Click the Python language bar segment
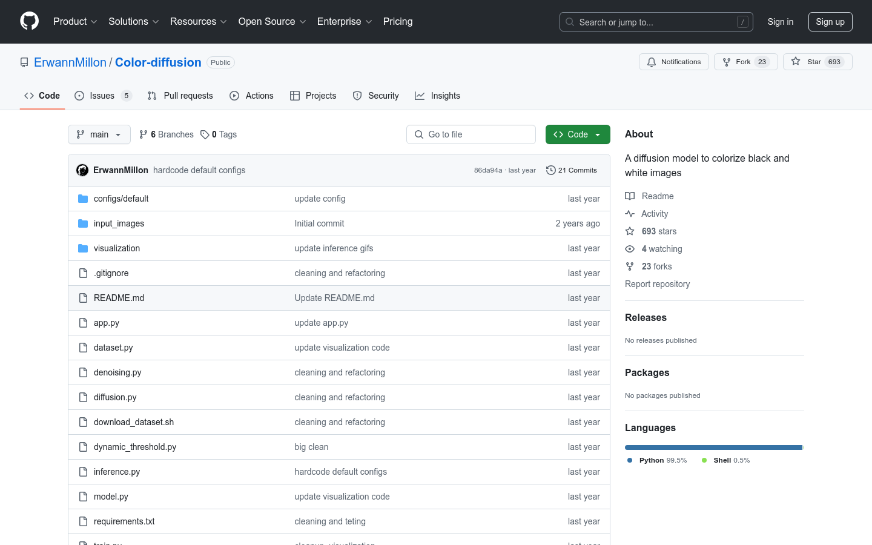The width and height of the screenshot is (872, 545). tap(713, 448)
